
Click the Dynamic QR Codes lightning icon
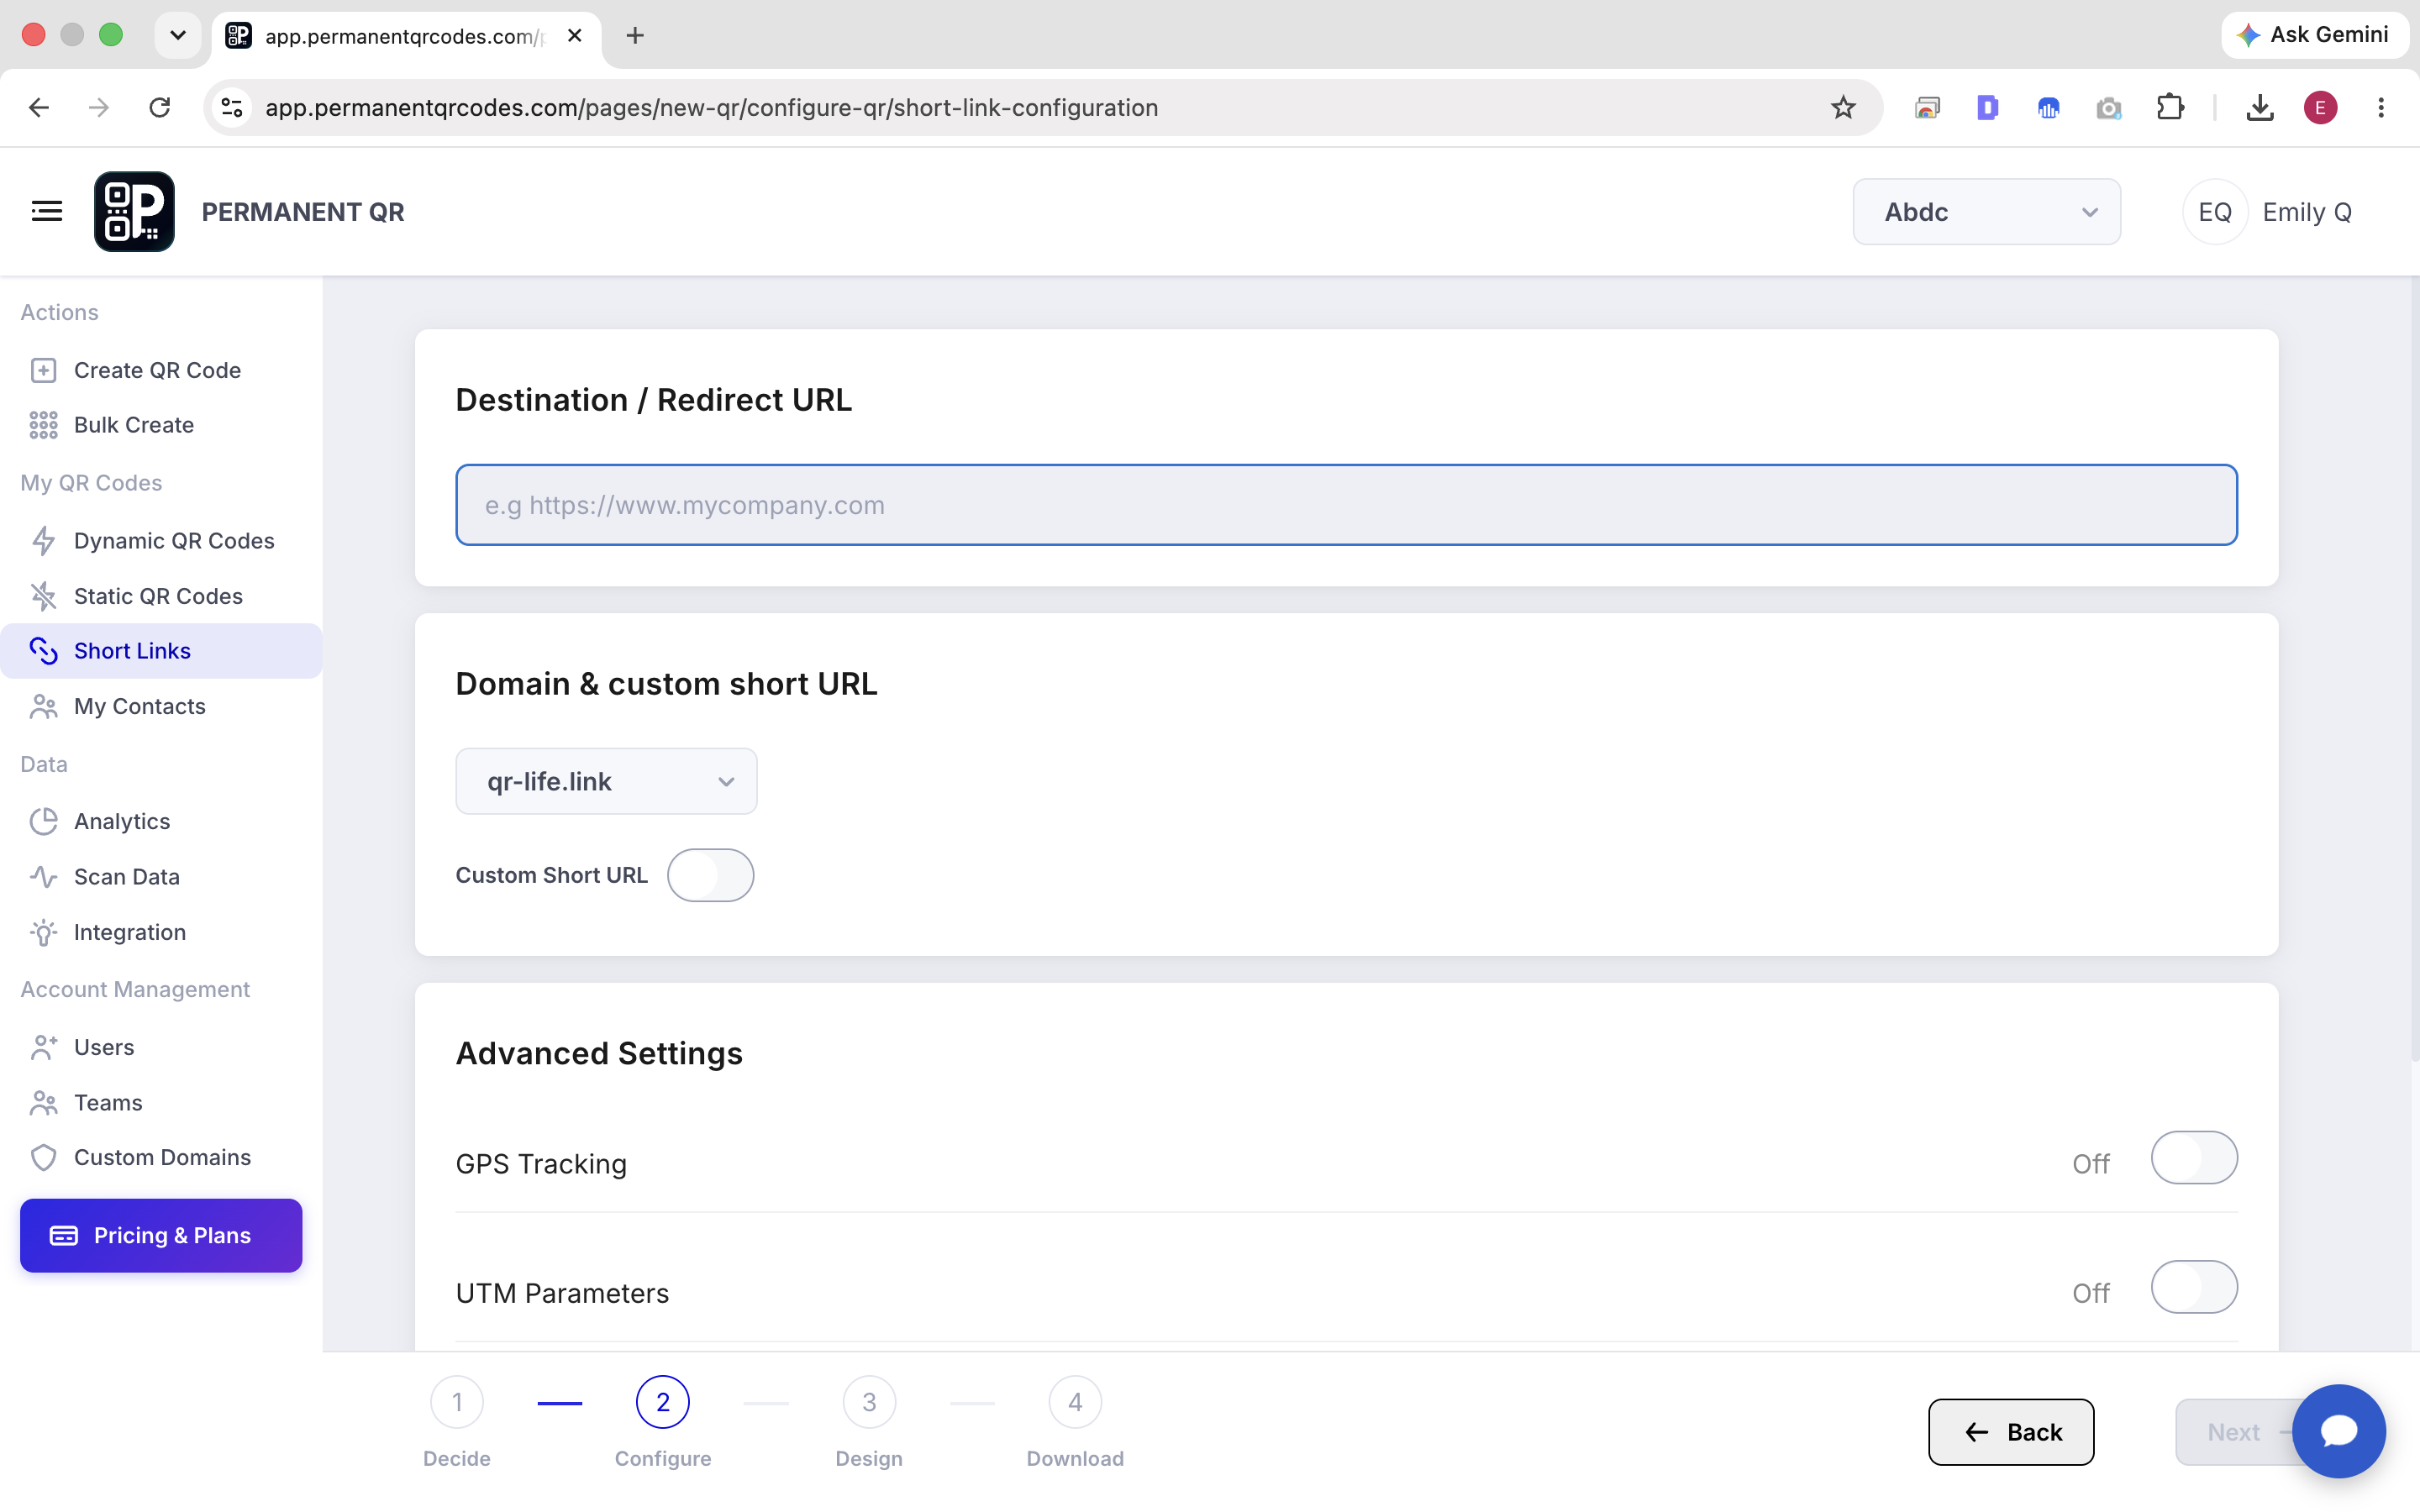[x=43, y=541]
